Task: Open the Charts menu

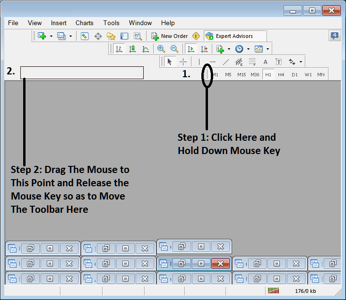Action: [85, 23]
